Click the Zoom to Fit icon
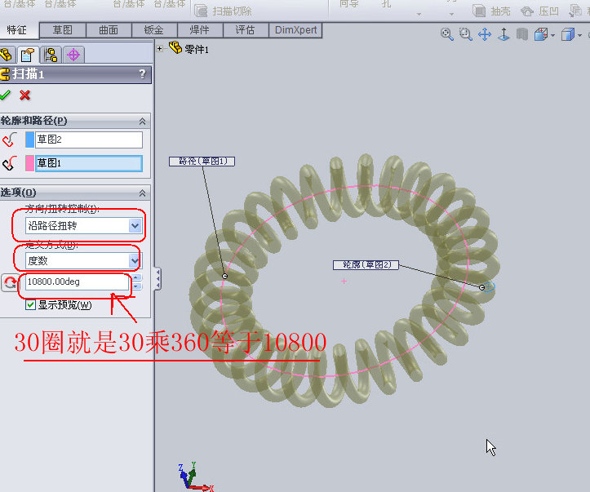 click(446, 34)
